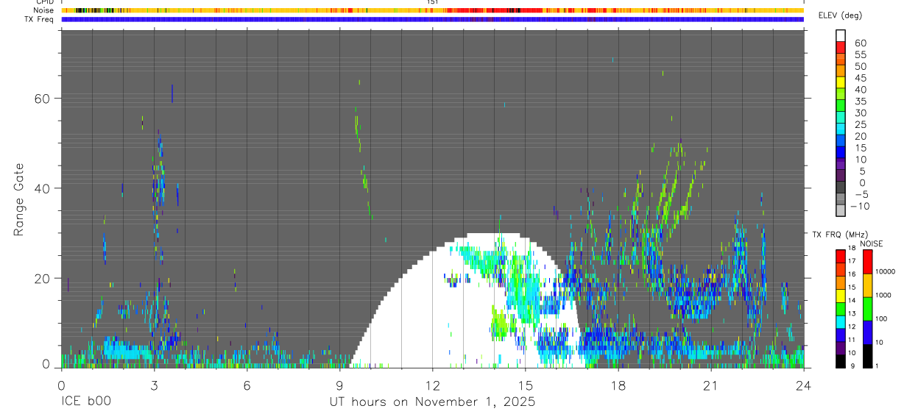Pick the yellow swatch in the NOISE legend
904x417 pixels.
[868, 285]
